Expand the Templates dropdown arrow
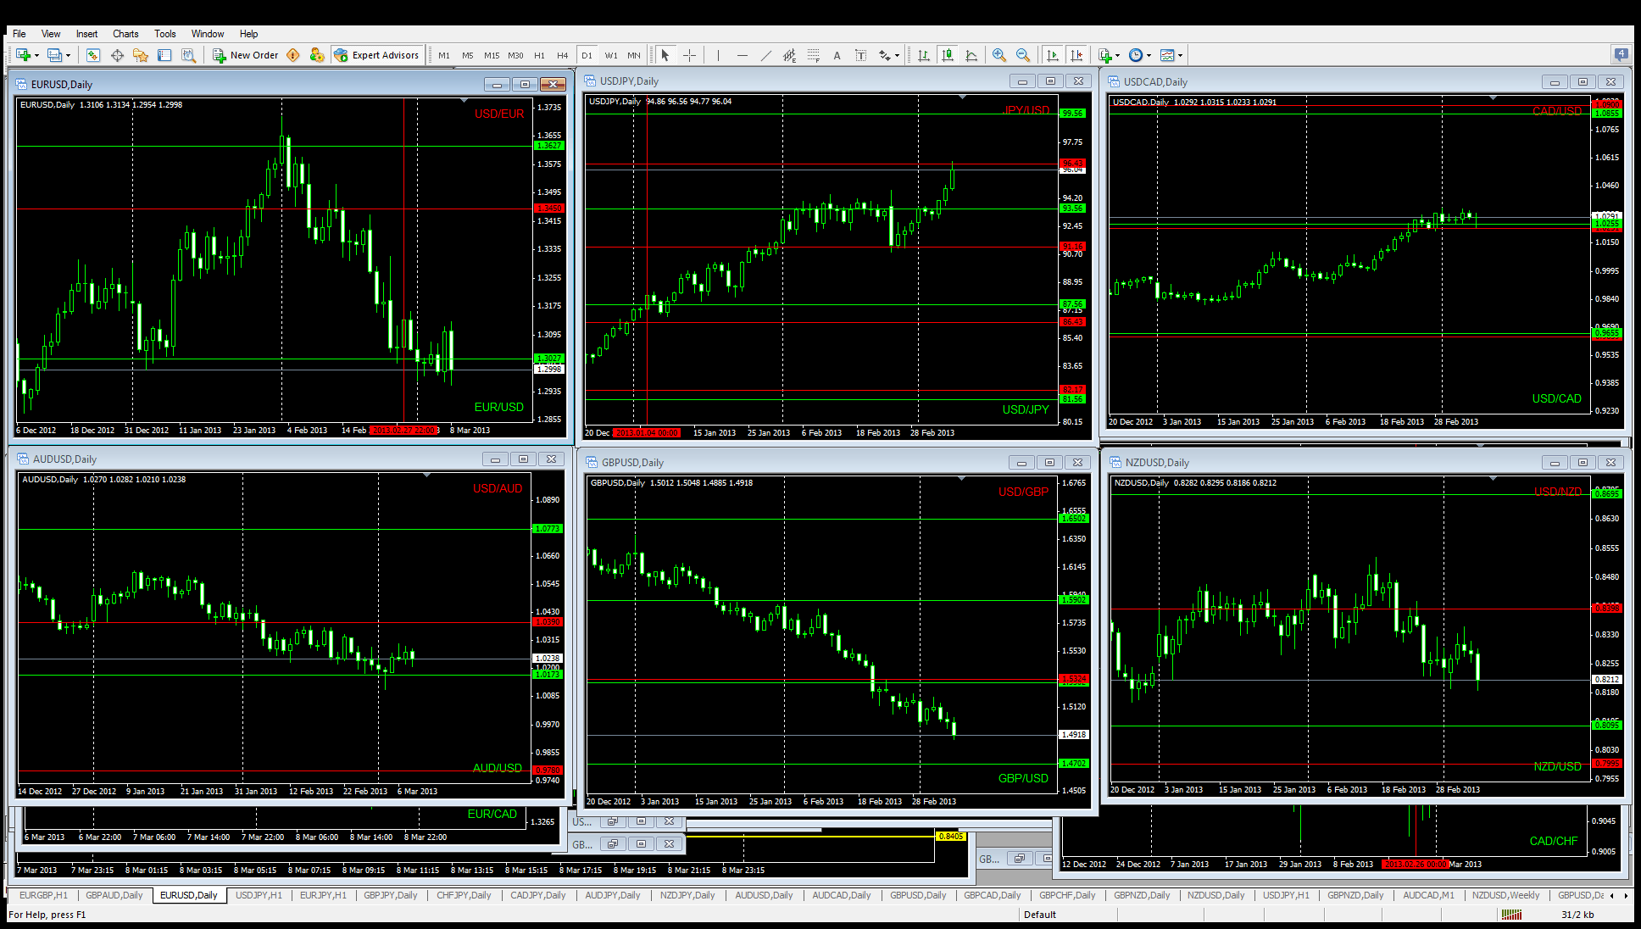 point(1180,56)
